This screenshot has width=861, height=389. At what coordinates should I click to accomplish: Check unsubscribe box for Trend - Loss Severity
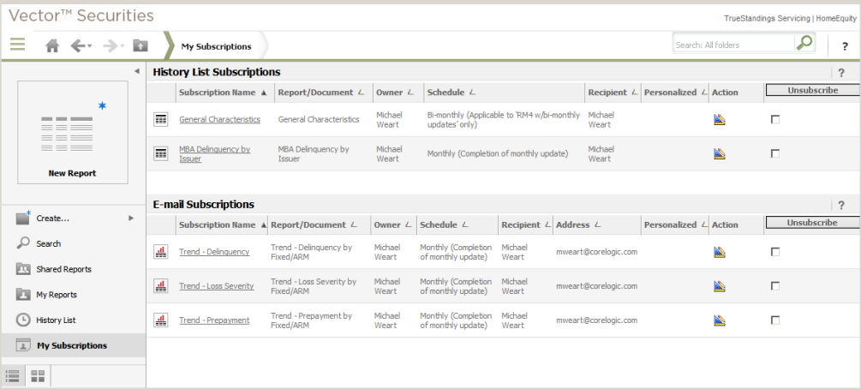pyautogui.click(x=775, y=285)
